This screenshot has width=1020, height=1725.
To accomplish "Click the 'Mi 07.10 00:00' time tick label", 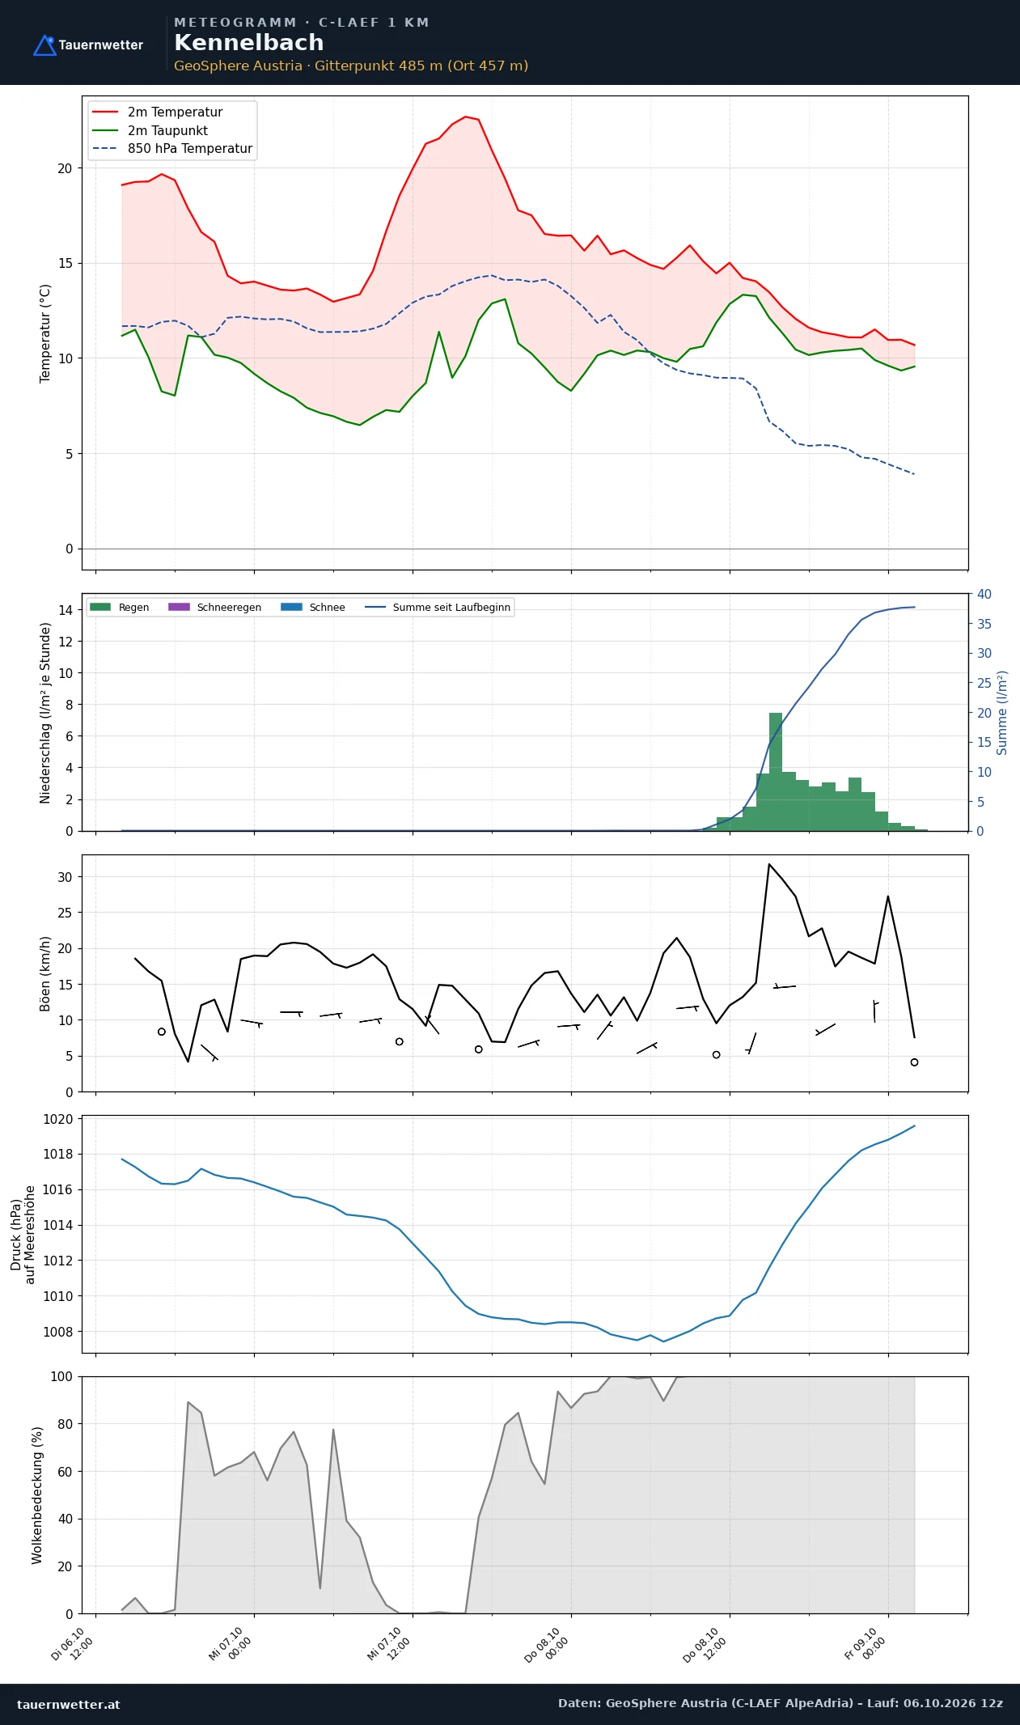I will [231, 1643].
